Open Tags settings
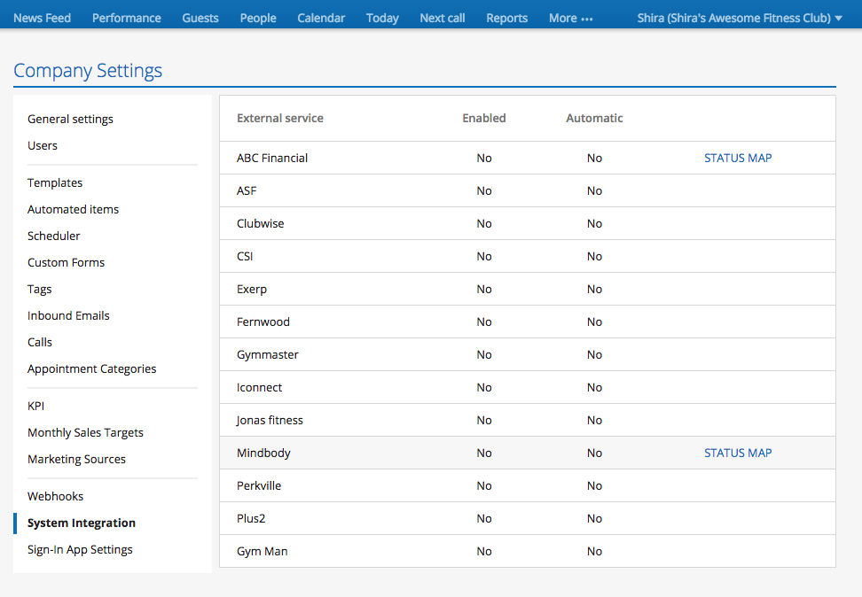 tap(40, 289)
